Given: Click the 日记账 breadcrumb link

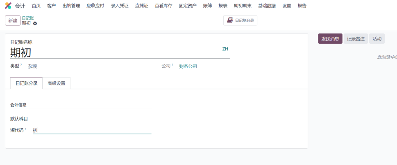Looking at the screenshot, I should [28, 18].
